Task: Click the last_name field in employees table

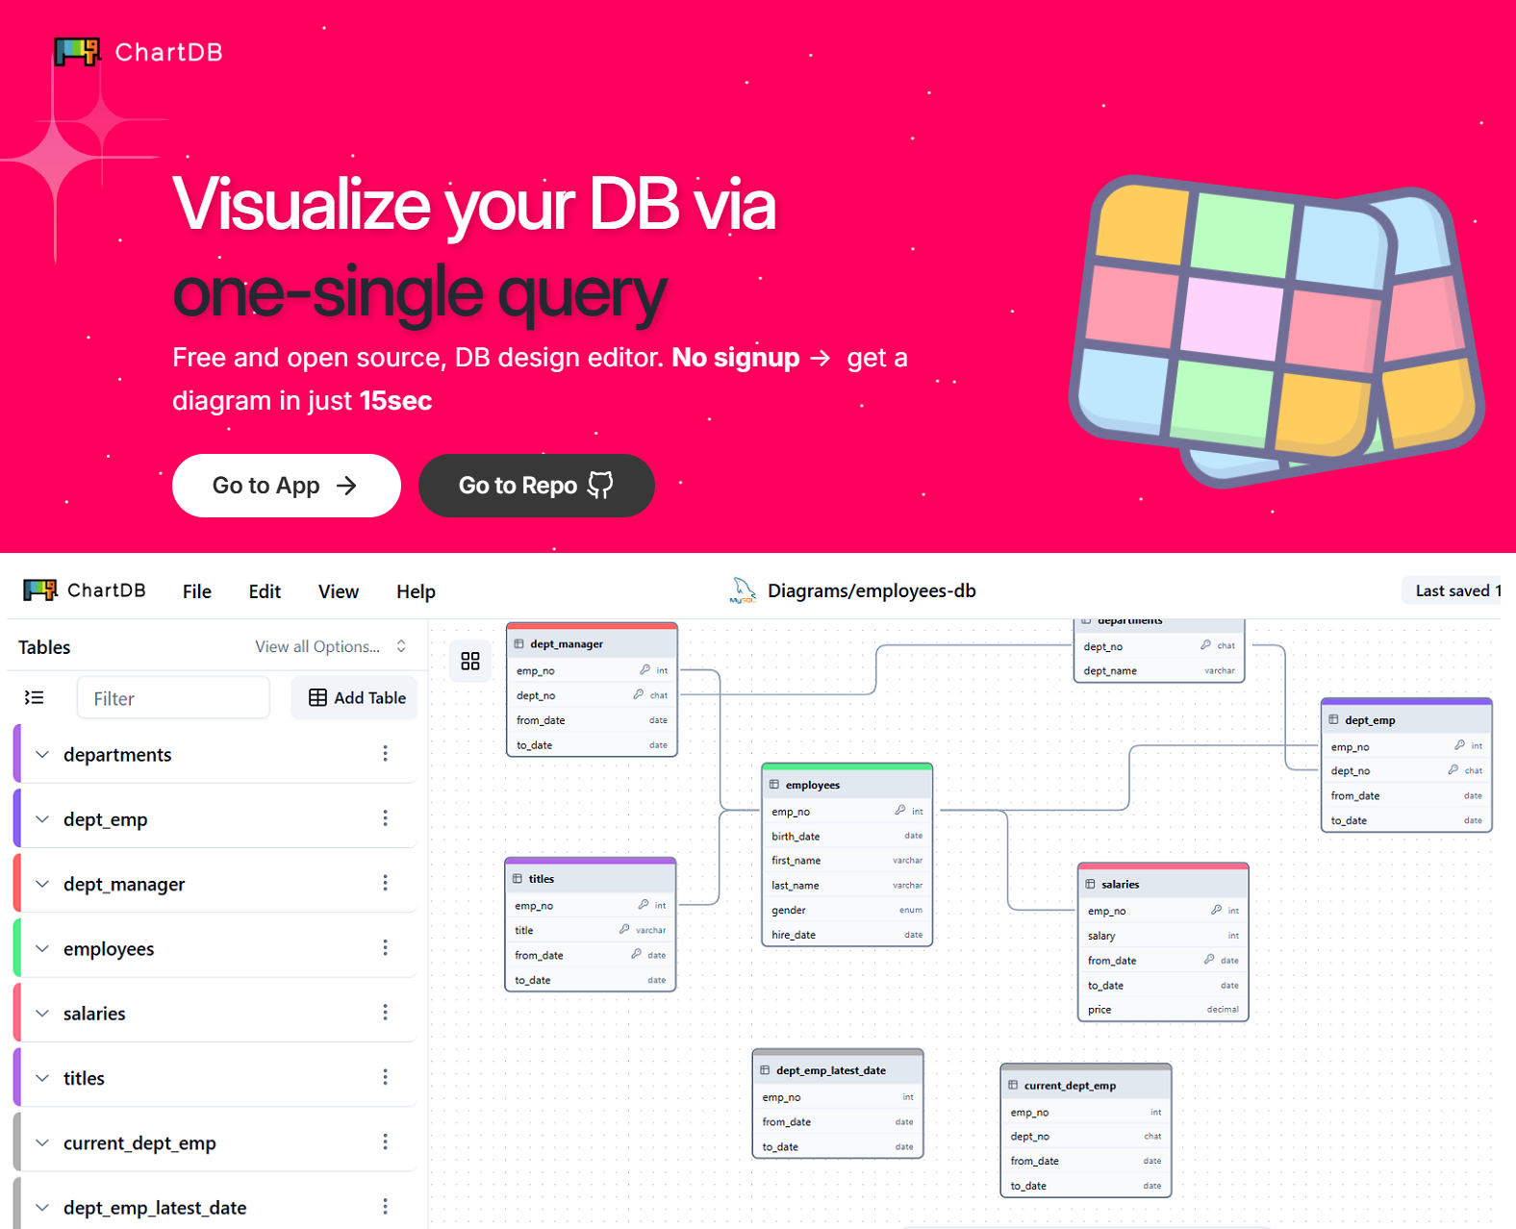Action: 847,885
